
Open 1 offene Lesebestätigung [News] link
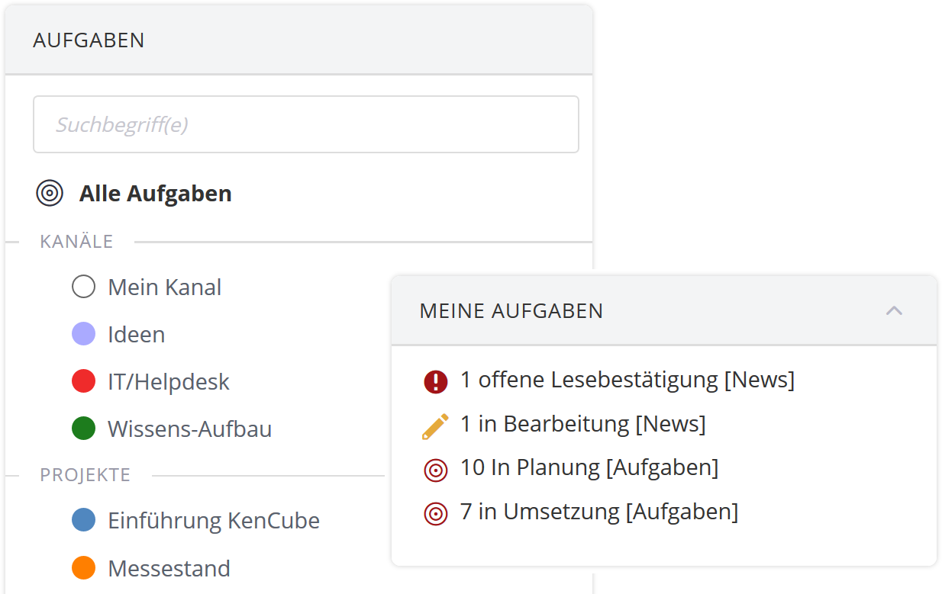pos(627,380)
